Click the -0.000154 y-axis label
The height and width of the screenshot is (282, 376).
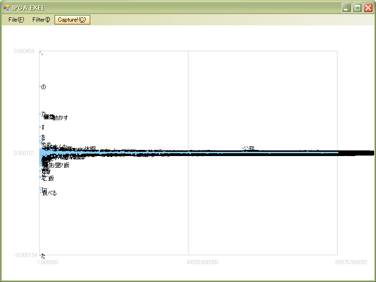tap(25, 255)
